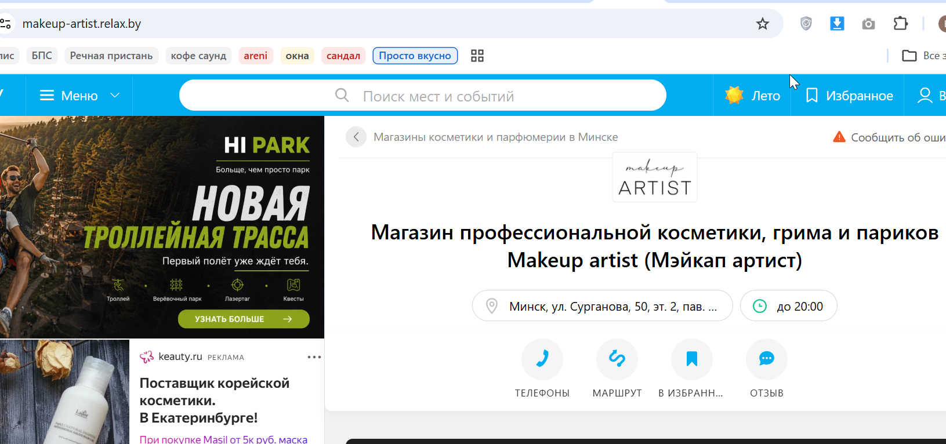Click the МАРШРУТ label

[617, 393]
